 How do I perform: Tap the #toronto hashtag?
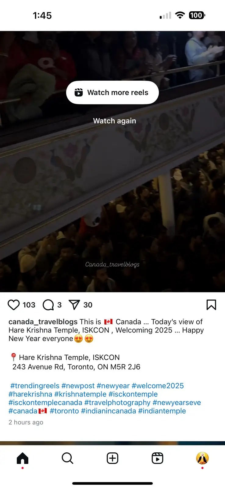(x=64, y=411)
